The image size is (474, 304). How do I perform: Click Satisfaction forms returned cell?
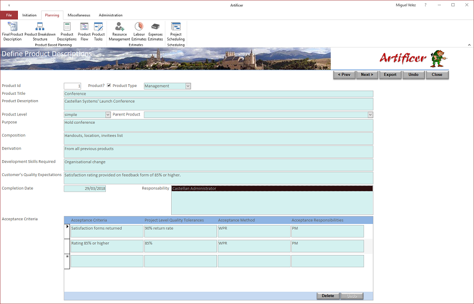coord(107,231)
